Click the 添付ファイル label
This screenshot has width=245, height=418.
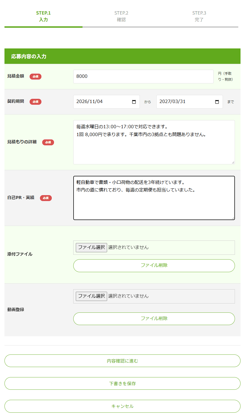pos(20,254)
